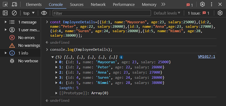Screen dimensions: 226x106
Task: Open the top execution context dropdown
Action: pos(29,13)
